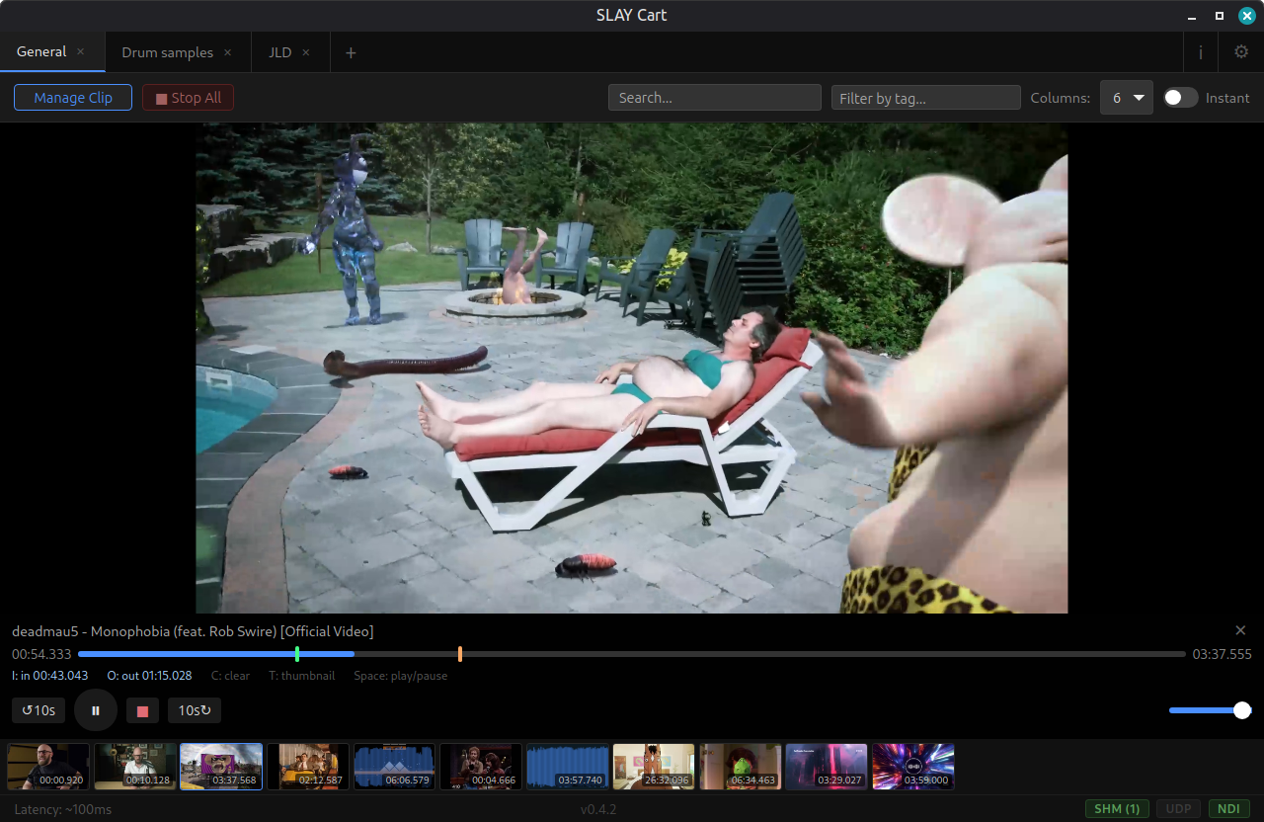Click the in point 00:43.043 label

click(49, 676)
